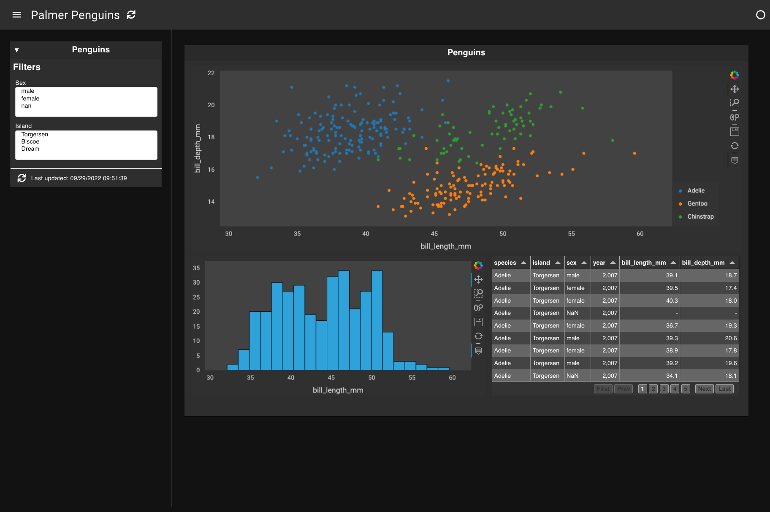The height and width of the screenshot is (512, 770).
Task: Select the box zoom tool on the scatter plot
Action: click(735, 103)
